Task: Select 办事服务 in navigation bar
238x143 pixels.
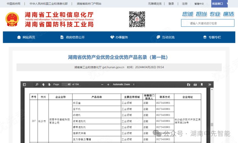Action: click(119, 37)
